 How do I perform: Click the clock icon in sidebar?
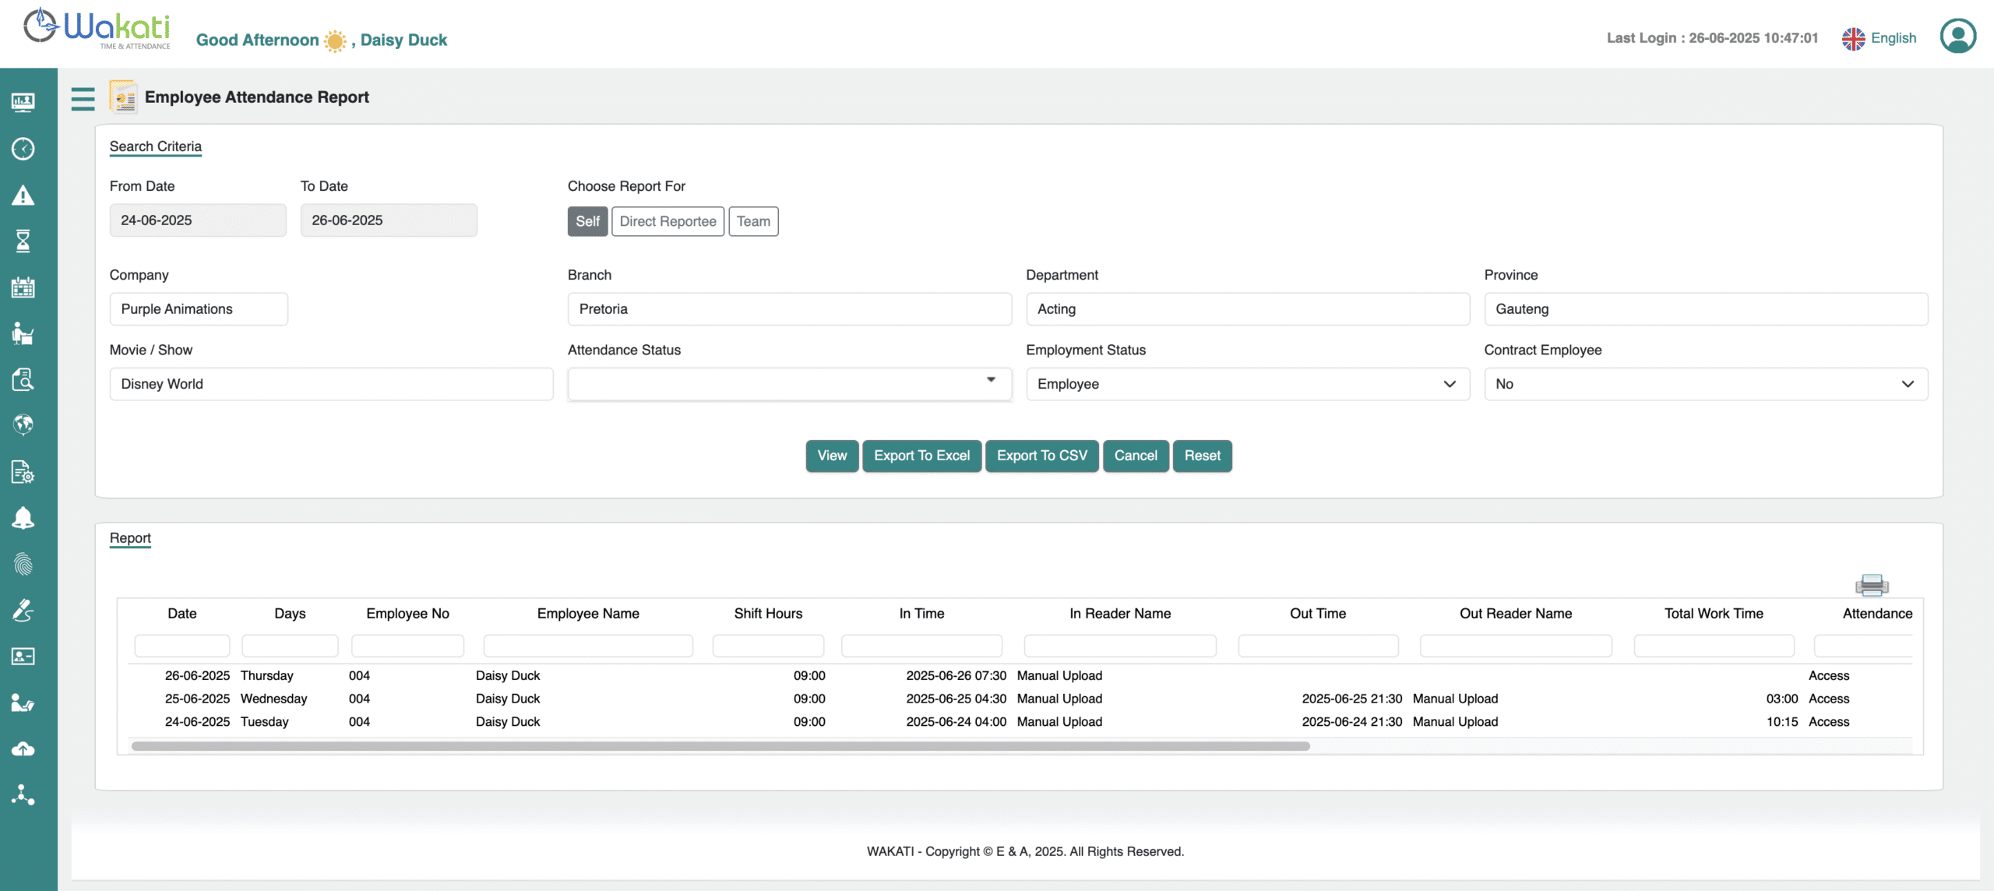point(23,149)
